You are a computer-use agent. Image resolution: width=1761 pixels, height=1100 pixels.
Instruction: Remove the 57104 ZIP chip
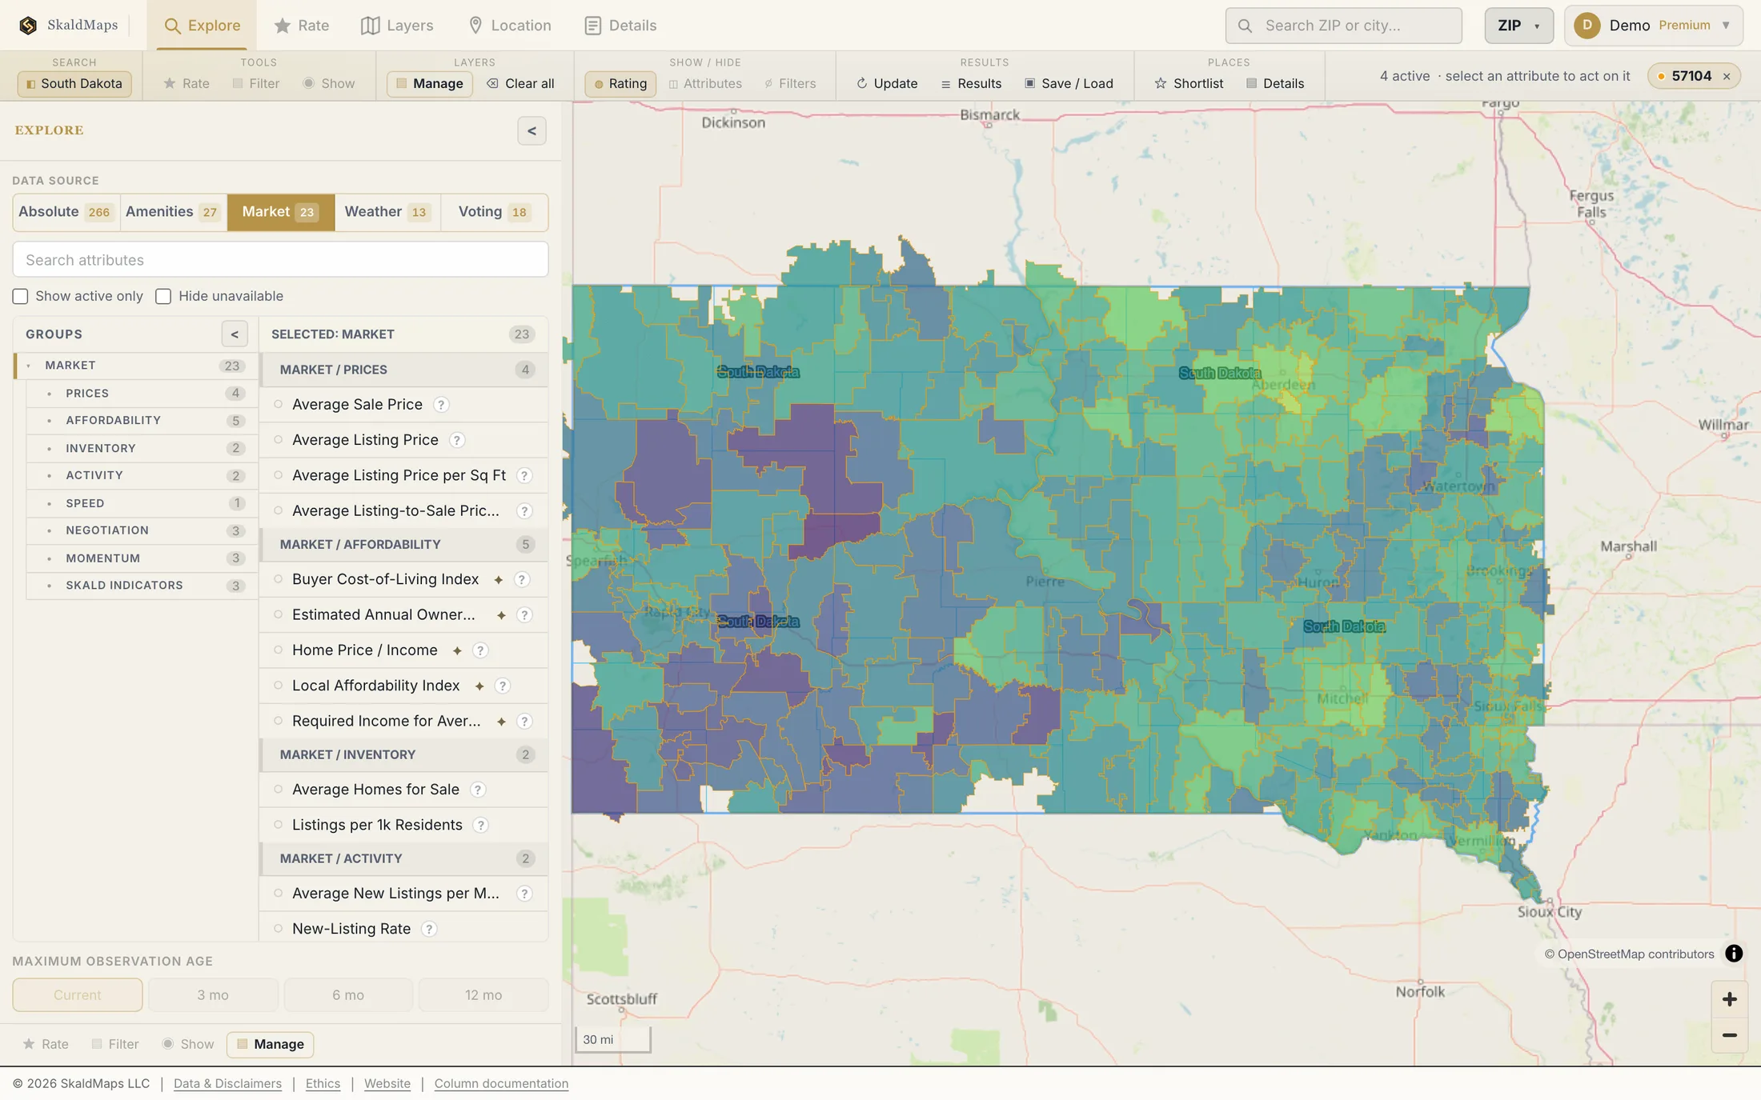click(x=1727, y=77)
